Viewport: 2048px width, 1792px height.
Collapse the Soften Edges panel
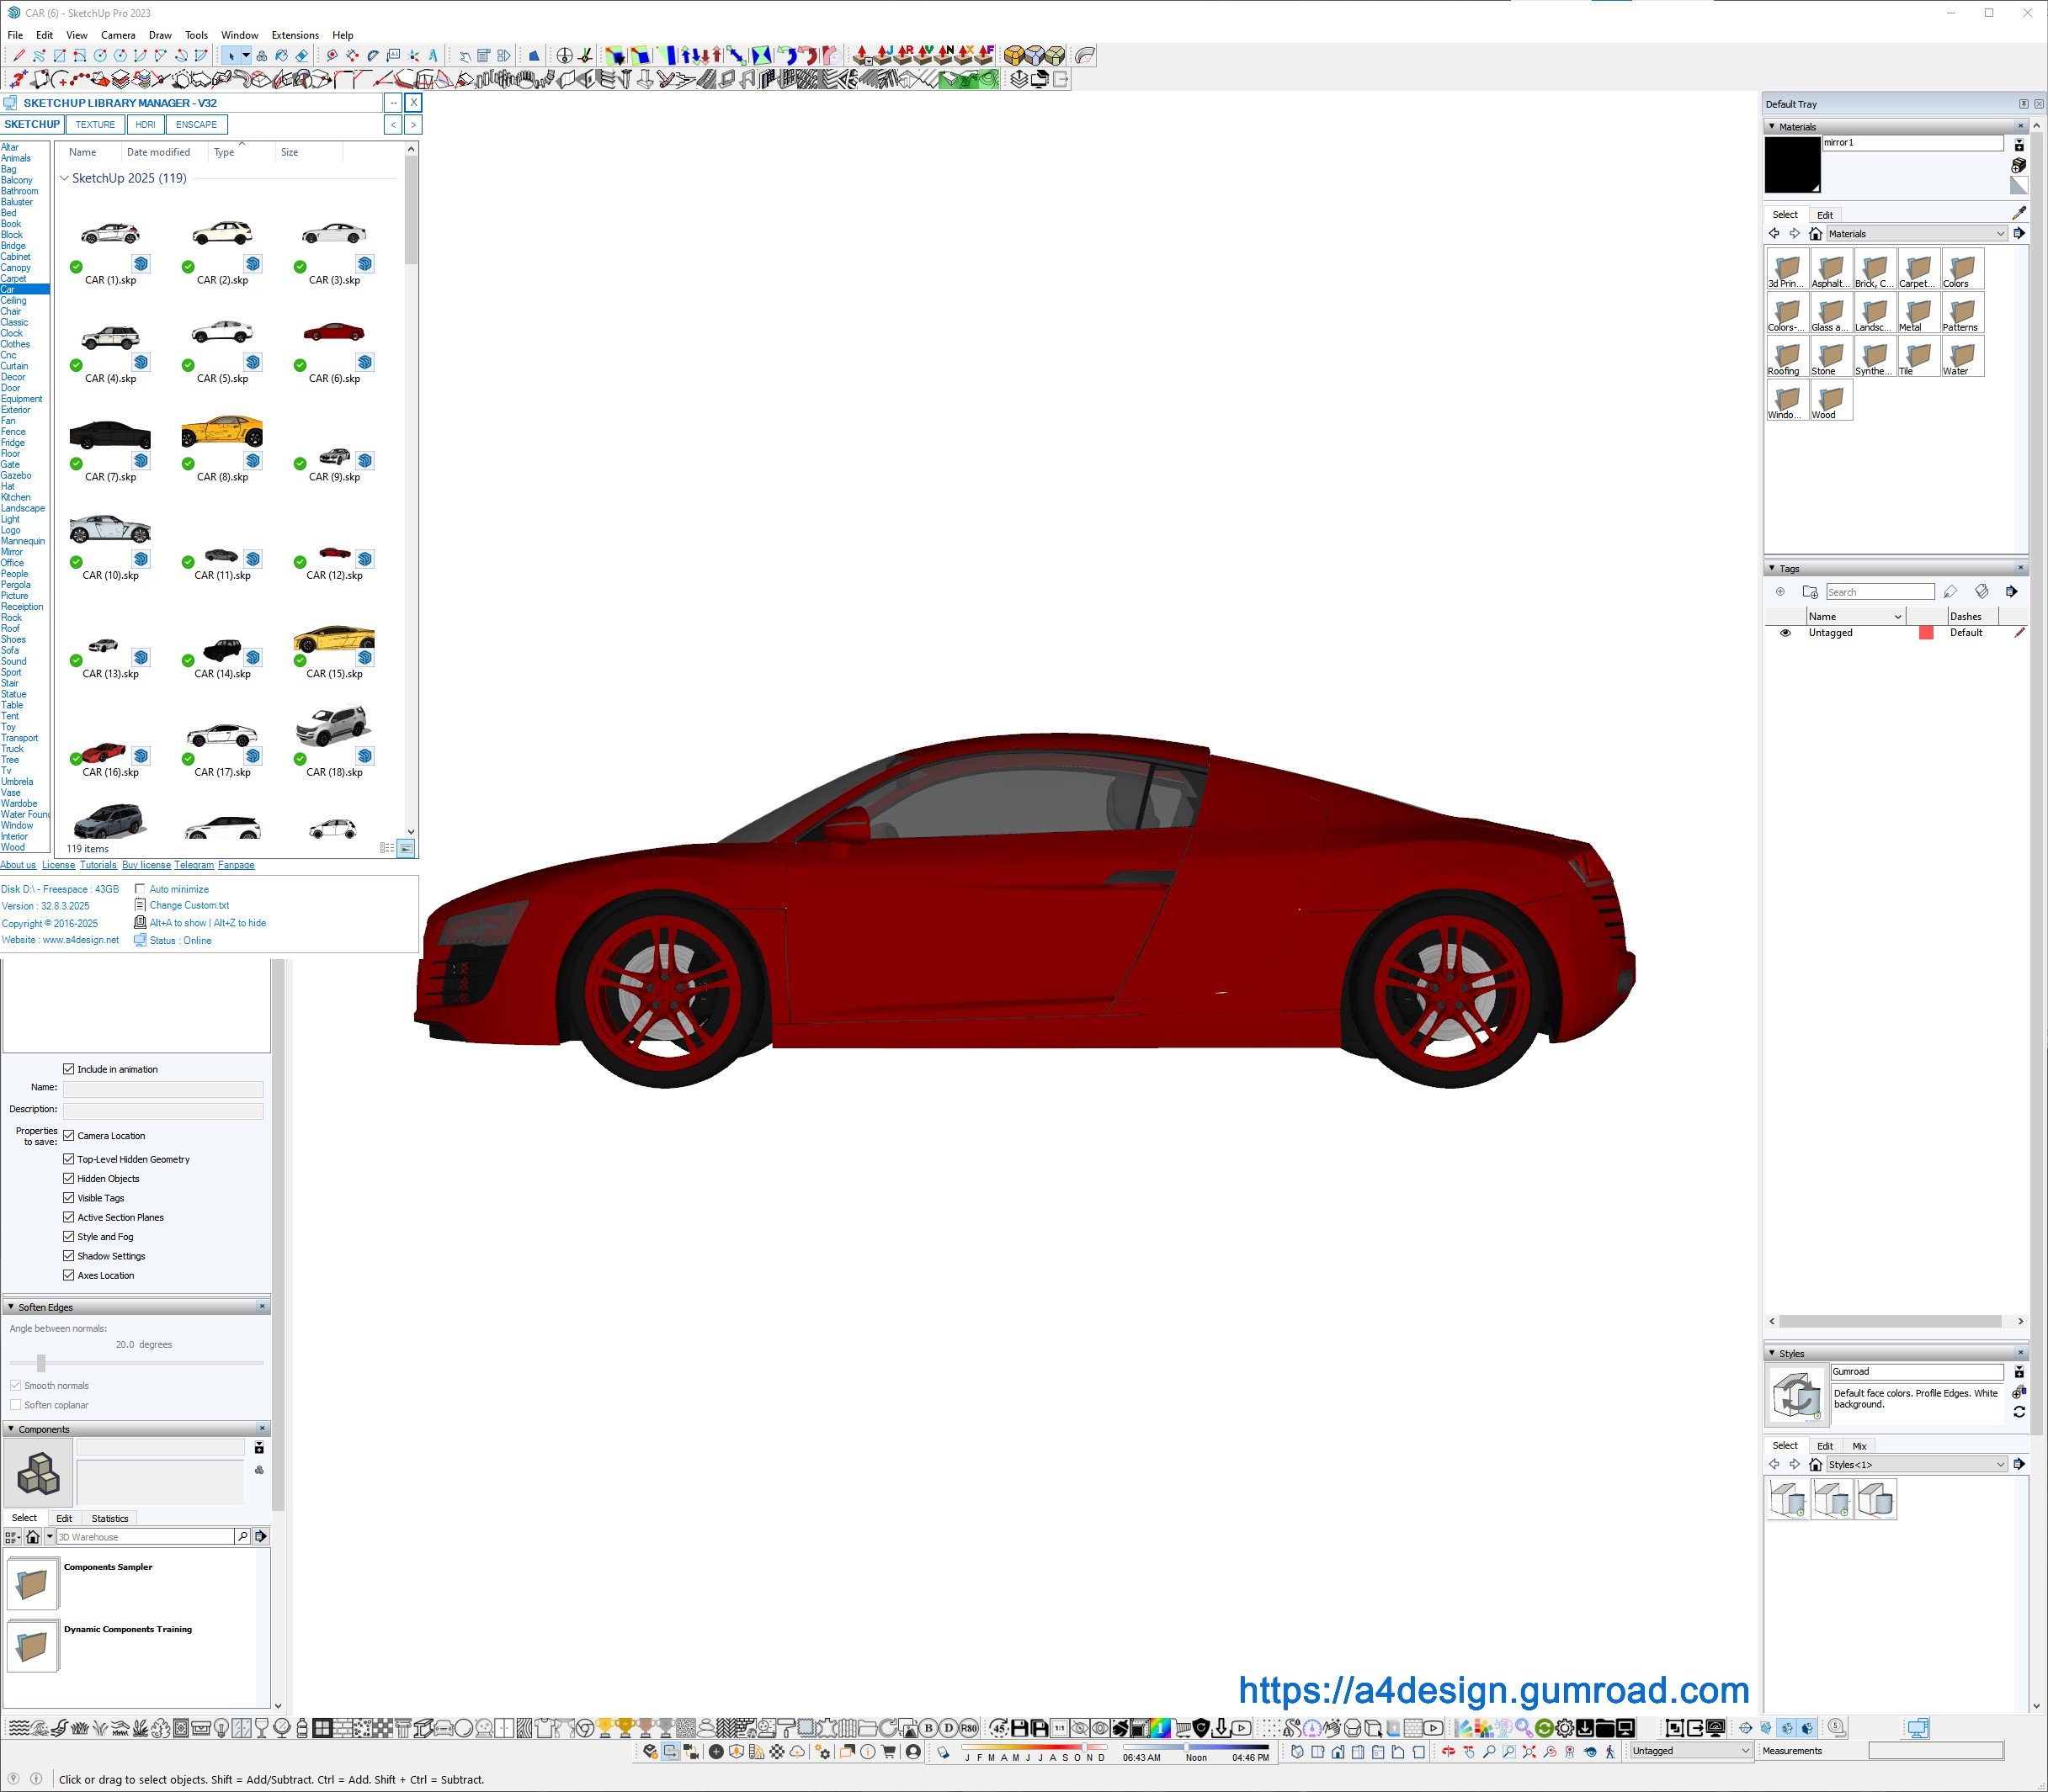[x=11, y=1307]
